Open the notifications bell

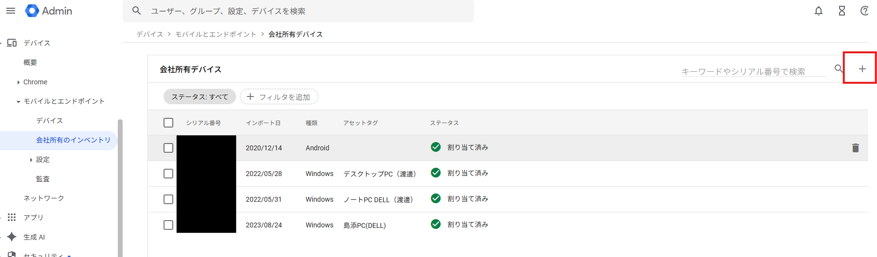click(x=819, y=11)
